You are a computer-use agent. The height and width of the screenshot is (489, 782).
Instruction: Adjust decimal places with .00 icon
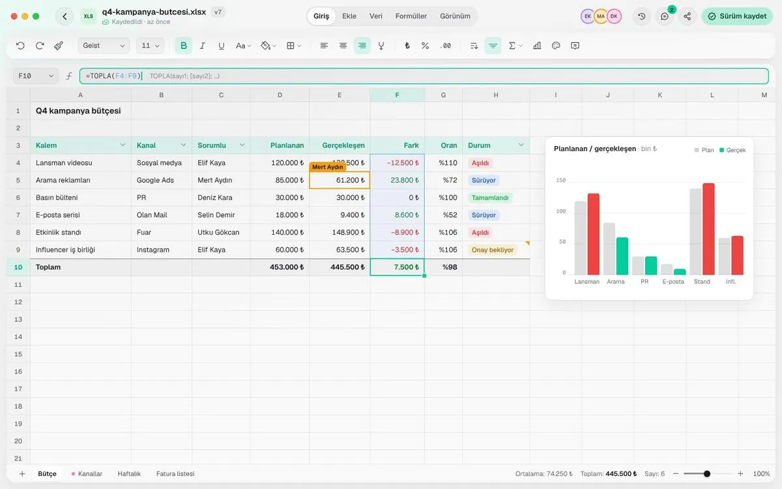[446, 46]
